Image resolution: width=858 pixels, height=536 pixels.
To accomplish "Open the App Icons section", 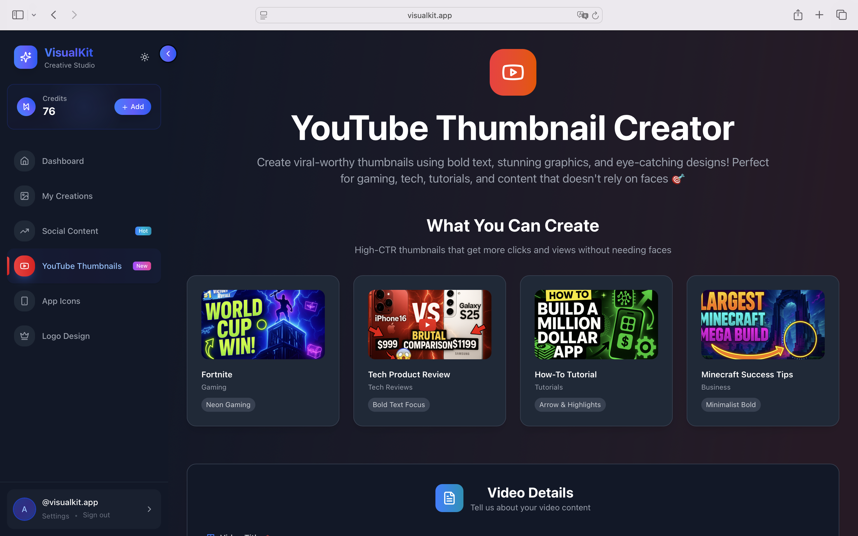I will [84, 301].
